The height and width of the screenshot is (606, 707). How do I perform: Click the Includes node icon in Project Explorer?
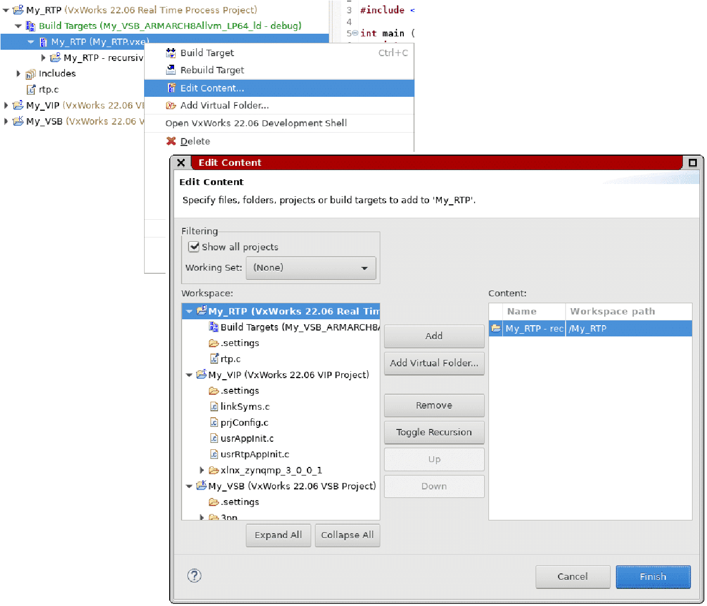point(31,73)
